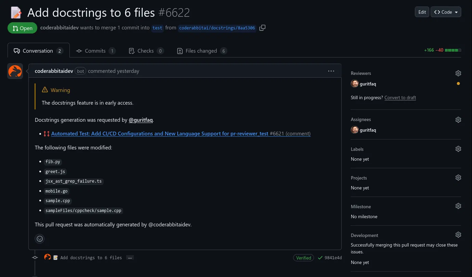Open Labels settings gear
Screen dimensions: 472x277
(458, 148)
